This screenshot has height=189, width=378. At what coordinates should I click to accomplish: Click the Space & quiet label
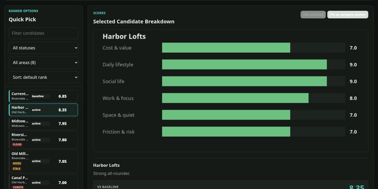[x=119, y=115]
